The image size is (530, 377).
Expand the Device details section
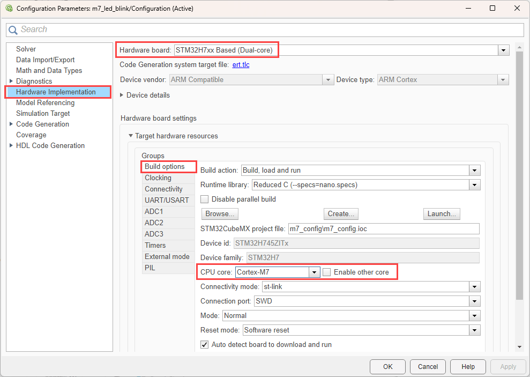click(x=122, y=95)
